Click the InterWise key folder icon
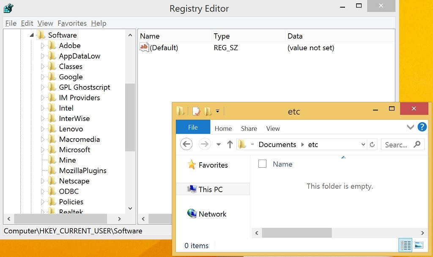 (x=52, y=118)
